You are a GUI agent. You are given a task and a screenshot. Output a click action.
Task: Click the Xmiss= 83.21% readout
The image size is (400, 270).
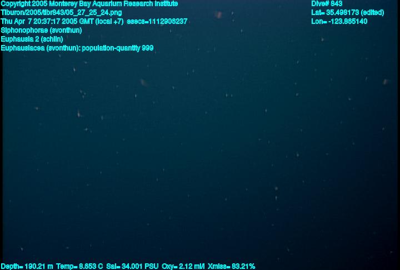[231, 267]
